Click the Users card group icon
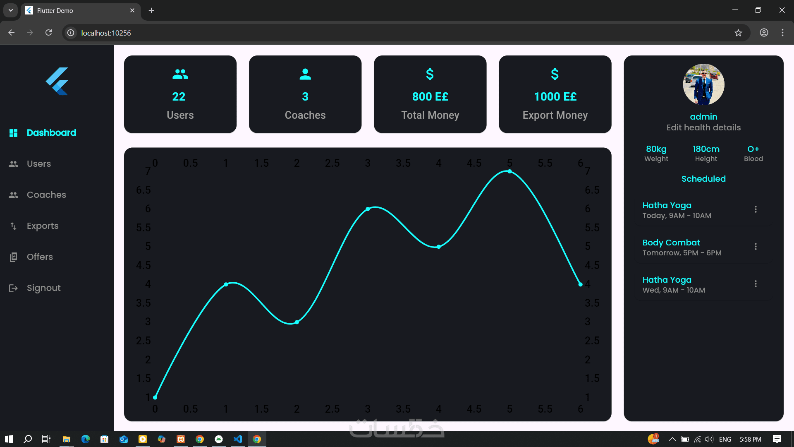The image size is (794, 447). [180, 74]
